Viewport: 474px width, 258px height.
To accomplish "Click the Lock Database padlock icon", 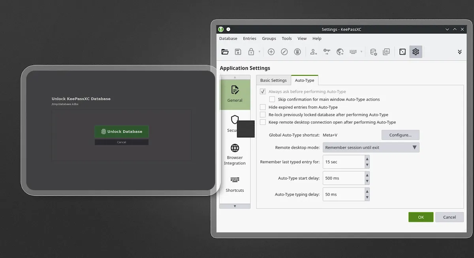I will [x=251, y=52].
